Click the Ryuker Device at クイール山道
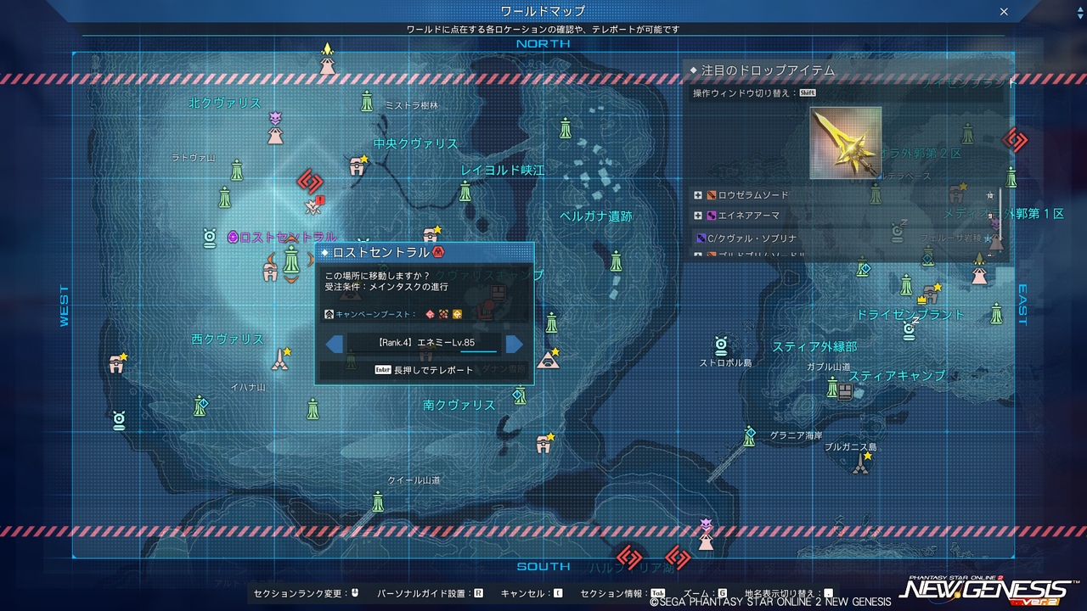 378,501
